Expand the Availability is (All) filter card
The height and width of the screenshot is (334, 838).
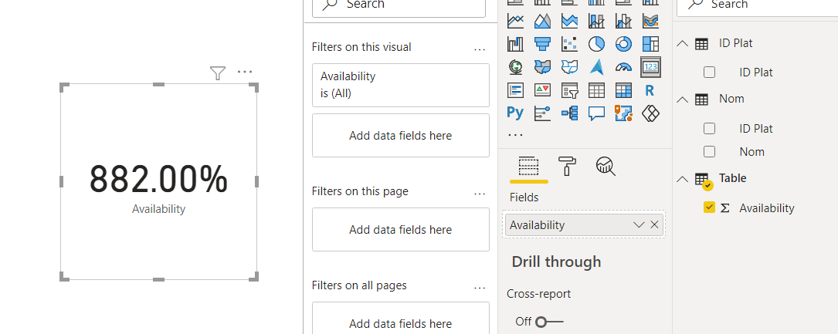point(401,85)
